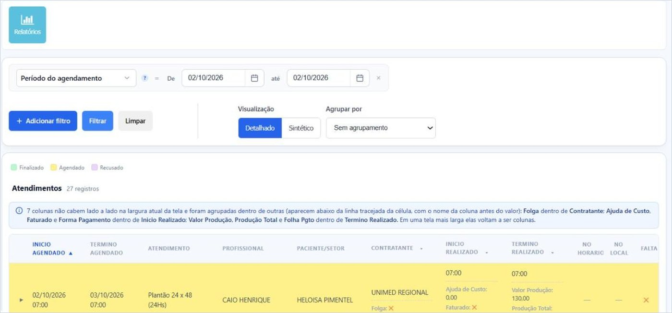Edit the 'até' end date field
The height and width of the screenshot is (313, 672).
pyautogui.click(x=319, y=78)
